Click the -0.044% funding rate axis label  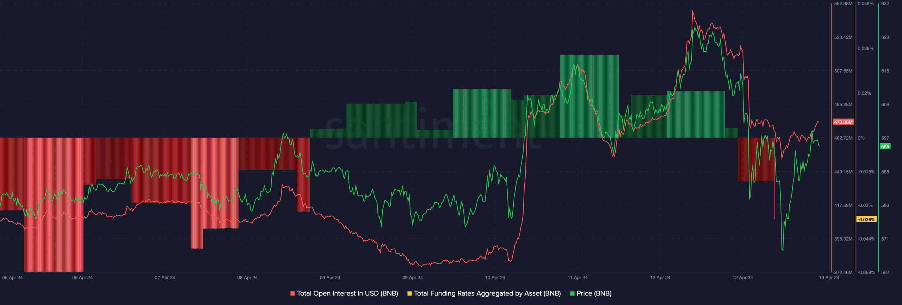[x=866, y=239]
